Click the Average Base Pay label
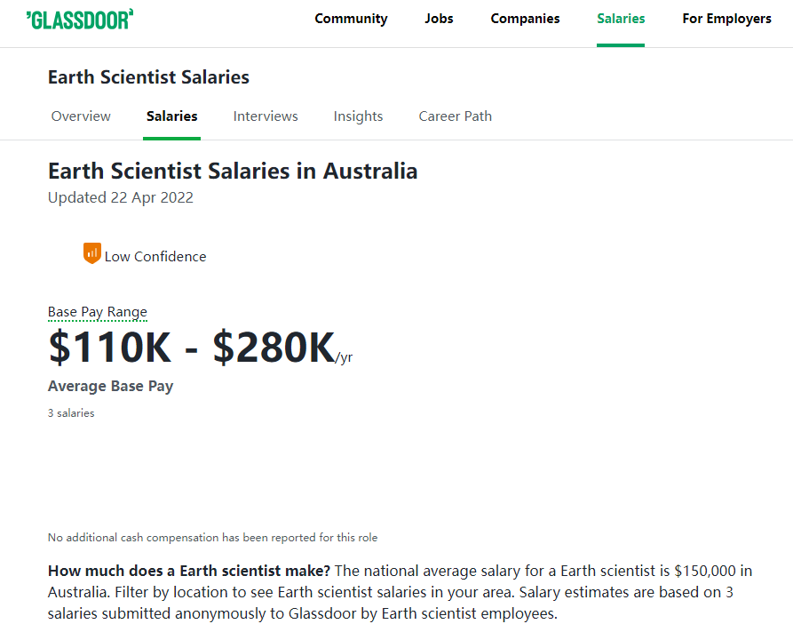Screen dimensions: 793x632 111,387
